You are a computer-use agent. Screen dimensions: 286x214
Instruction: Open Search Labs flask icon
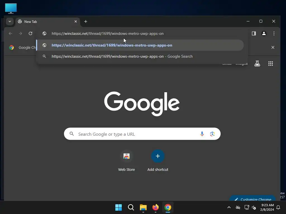(257, 64)
